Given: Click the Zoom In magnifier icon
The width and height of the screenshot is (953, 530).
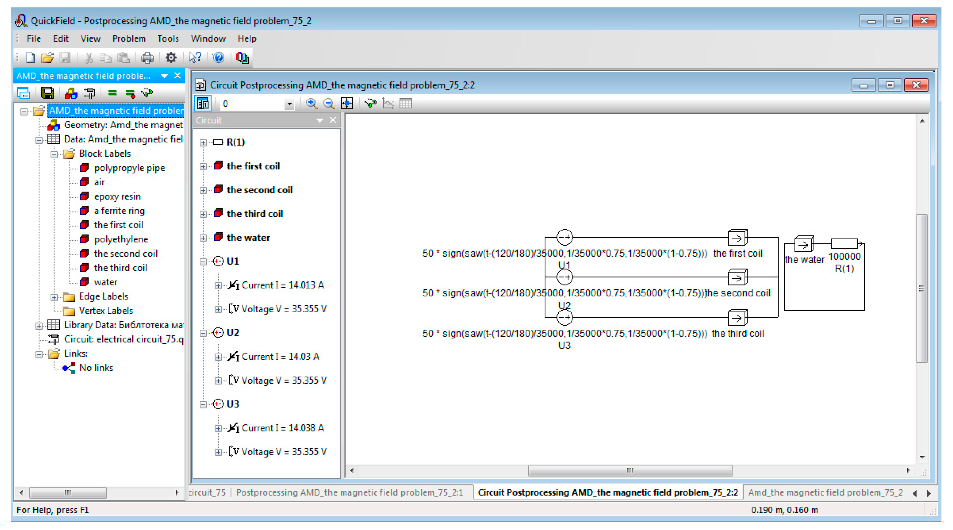Looking at the screenshot, I should 311,103.
